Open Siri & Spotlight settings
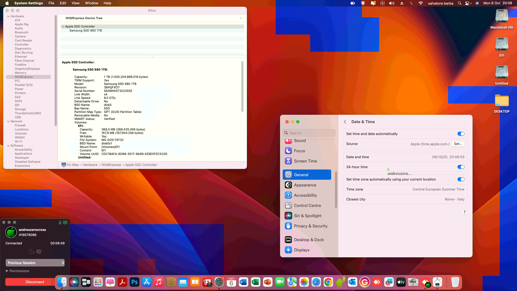The image size is (517, 291). tap(307, 216)
